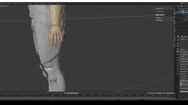This screenshot has height=105, width=188.
Task: Switch to the Texture Paint workspace tab
Action: (23, 4)
